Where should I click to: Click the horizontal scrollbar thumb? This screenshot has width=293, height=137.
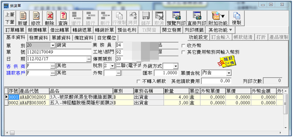tap(12, 133)
